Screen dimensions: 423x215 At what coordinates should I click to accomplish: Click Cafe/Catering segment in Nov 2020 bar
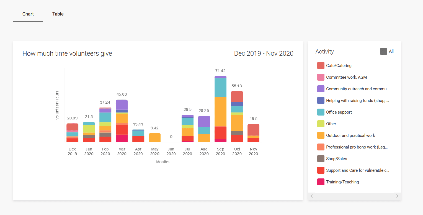click(253, 130)
